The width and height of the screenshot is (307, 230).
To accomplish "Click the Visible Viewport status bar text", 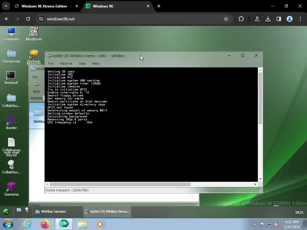I will coord(67,190).
